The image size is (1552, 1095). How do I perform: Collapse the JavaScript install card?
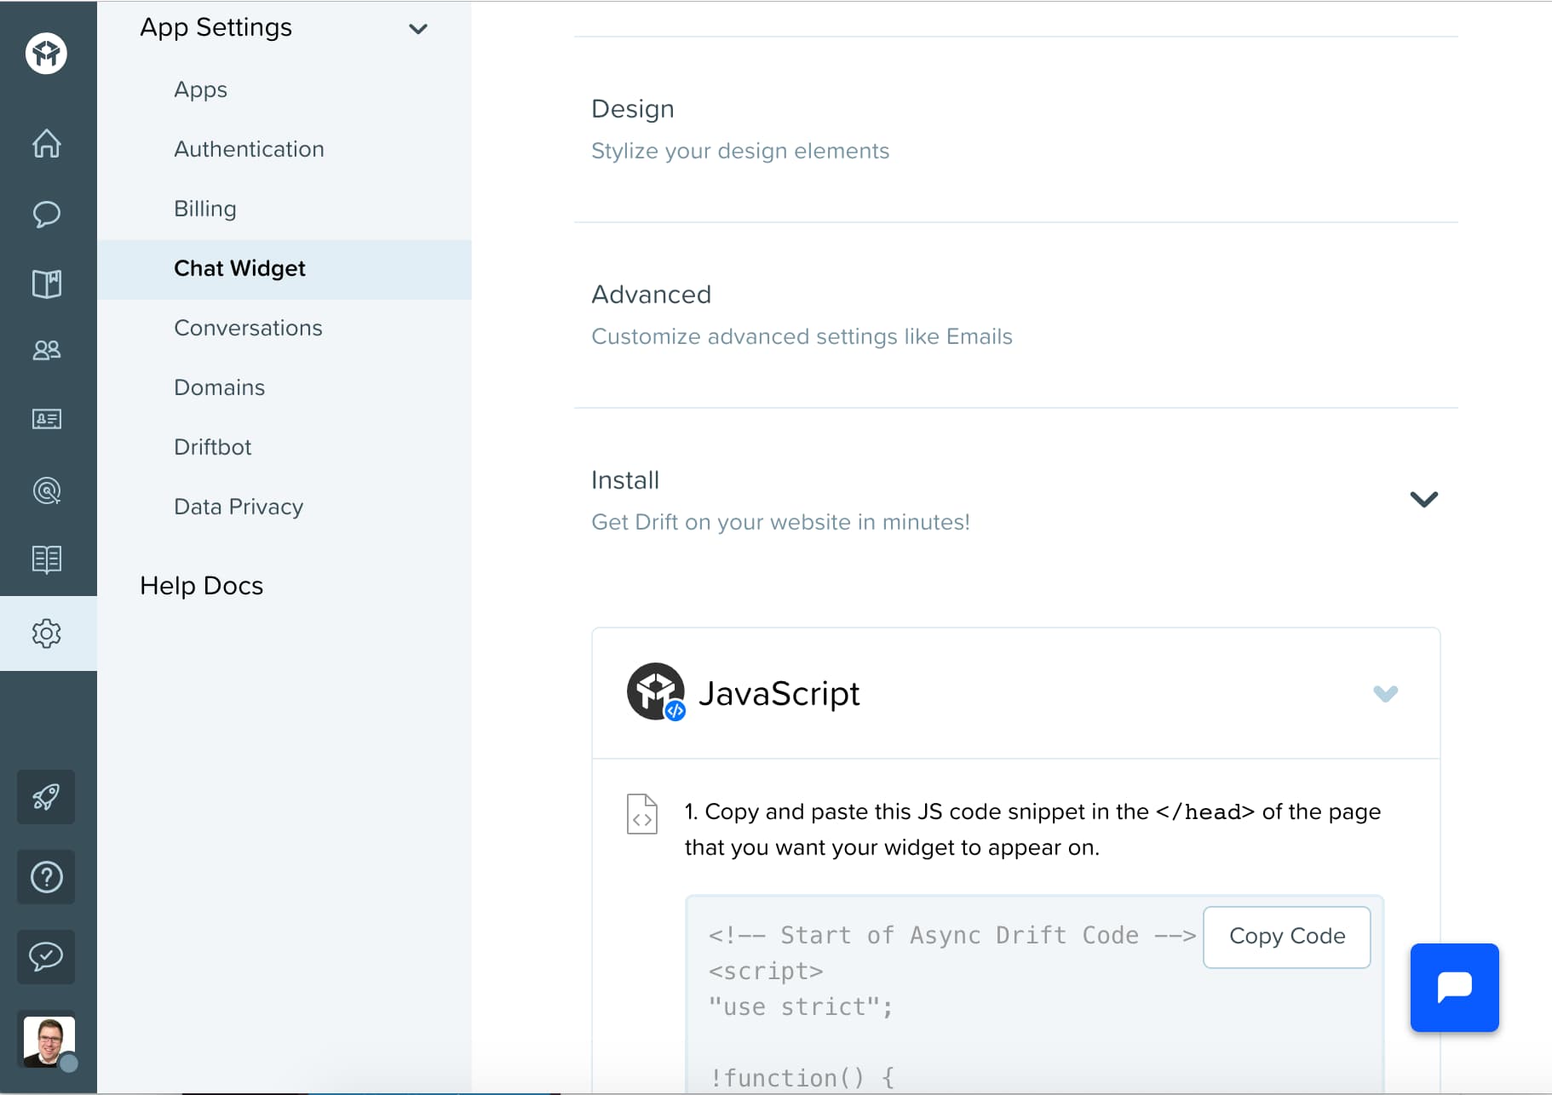pyautogui.click(x=1387, y=694)
